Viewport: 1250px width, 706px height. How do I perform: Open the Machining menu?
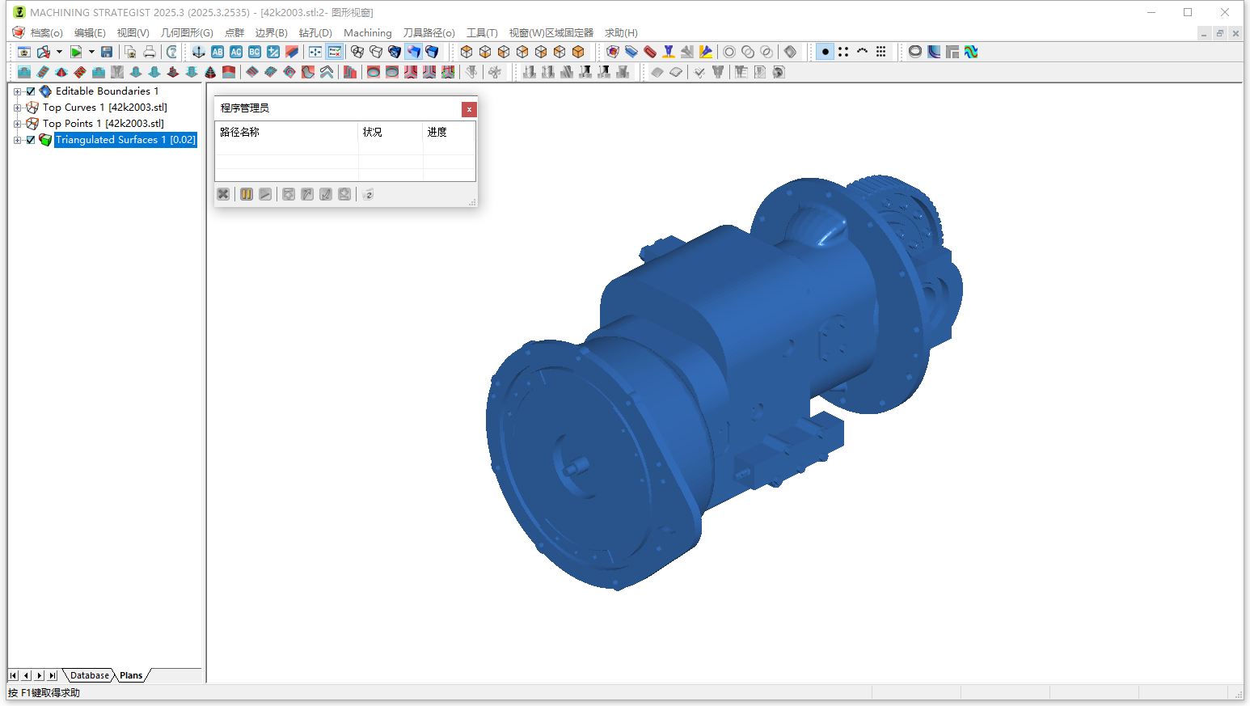pos(368,32)
